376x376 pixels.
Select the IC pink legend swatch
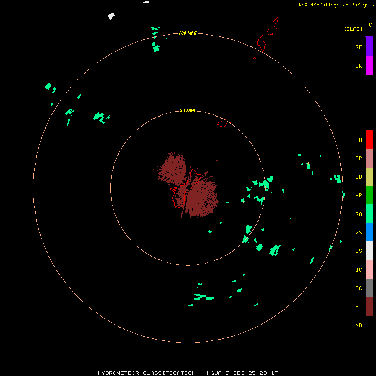[369, 269]
